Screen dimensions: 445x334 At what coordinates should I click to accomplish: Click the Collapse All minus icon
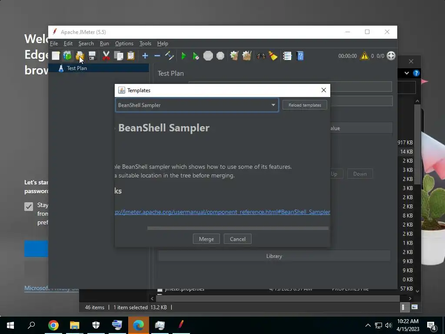click(157, 56)
